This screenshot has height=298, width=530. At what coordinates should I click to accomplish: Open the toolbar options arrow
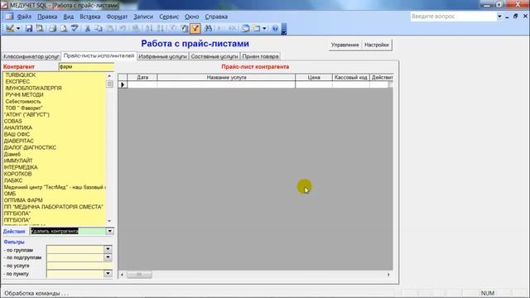(284, 29)
